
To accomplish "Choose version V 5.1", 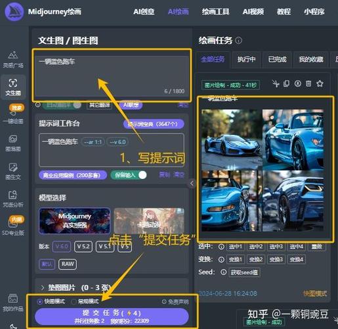I will tap(105, 247).
